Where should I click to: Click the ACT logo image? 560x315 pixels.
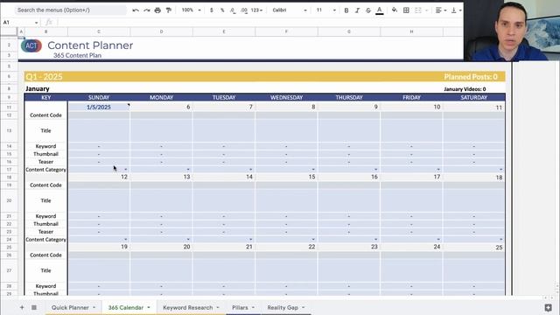[31, 45]
